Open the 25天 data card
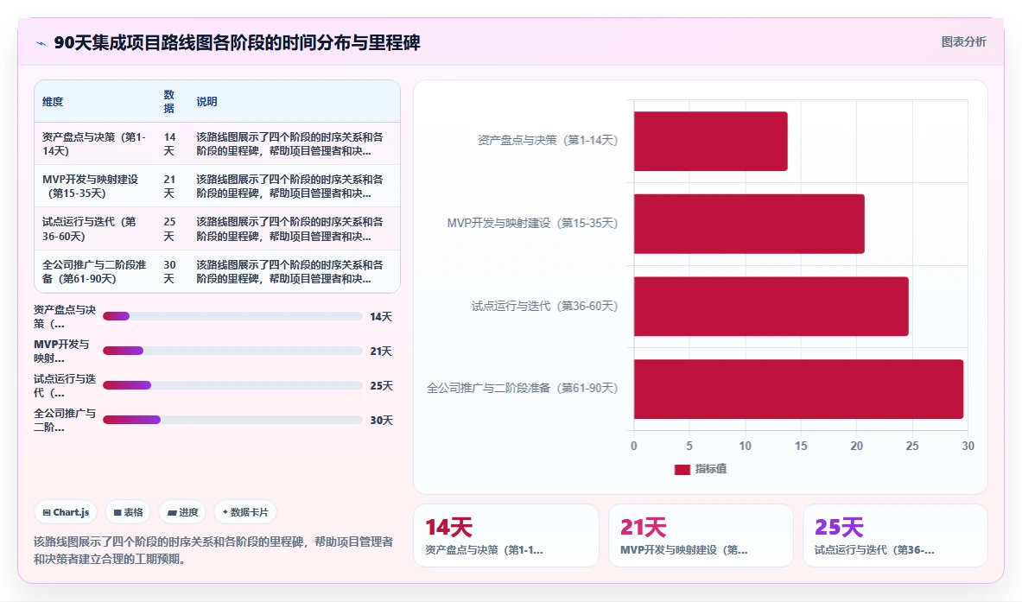Viewport: 1022px width, 602px height. point(895,535)
